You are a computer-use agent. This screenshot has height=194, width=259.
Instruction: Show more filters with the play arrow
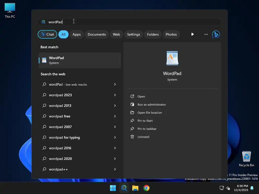click(x=192, y=34)
